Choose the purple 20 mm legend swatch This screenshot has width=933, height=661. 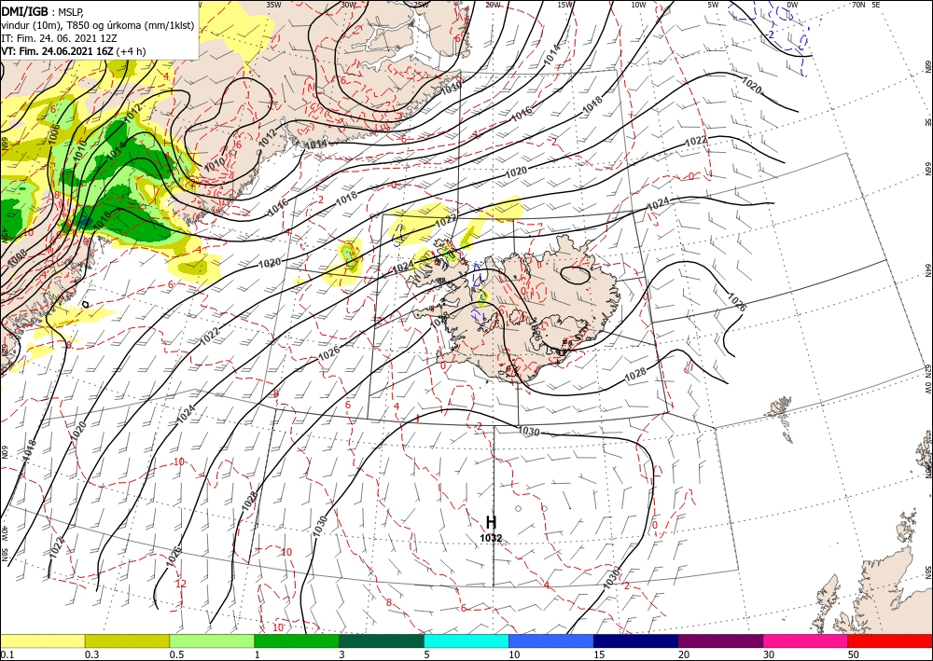pyautogui.click(x=720, y=640)
